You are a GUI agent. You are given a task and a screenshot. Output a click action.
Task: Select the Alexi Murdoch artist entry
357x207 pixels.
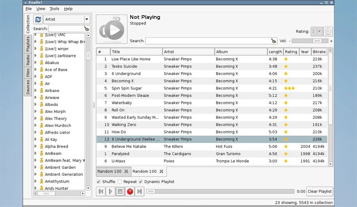(58, 126)
